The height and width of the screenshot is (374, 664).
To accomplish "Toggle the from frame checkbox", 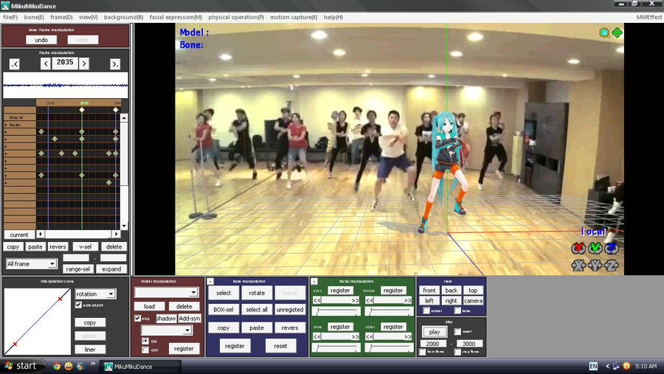I will [x=422, y=352].
